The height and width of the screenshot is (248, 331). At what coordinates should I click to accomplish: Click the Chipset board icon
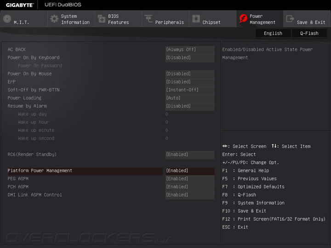(x=196, y=18)
